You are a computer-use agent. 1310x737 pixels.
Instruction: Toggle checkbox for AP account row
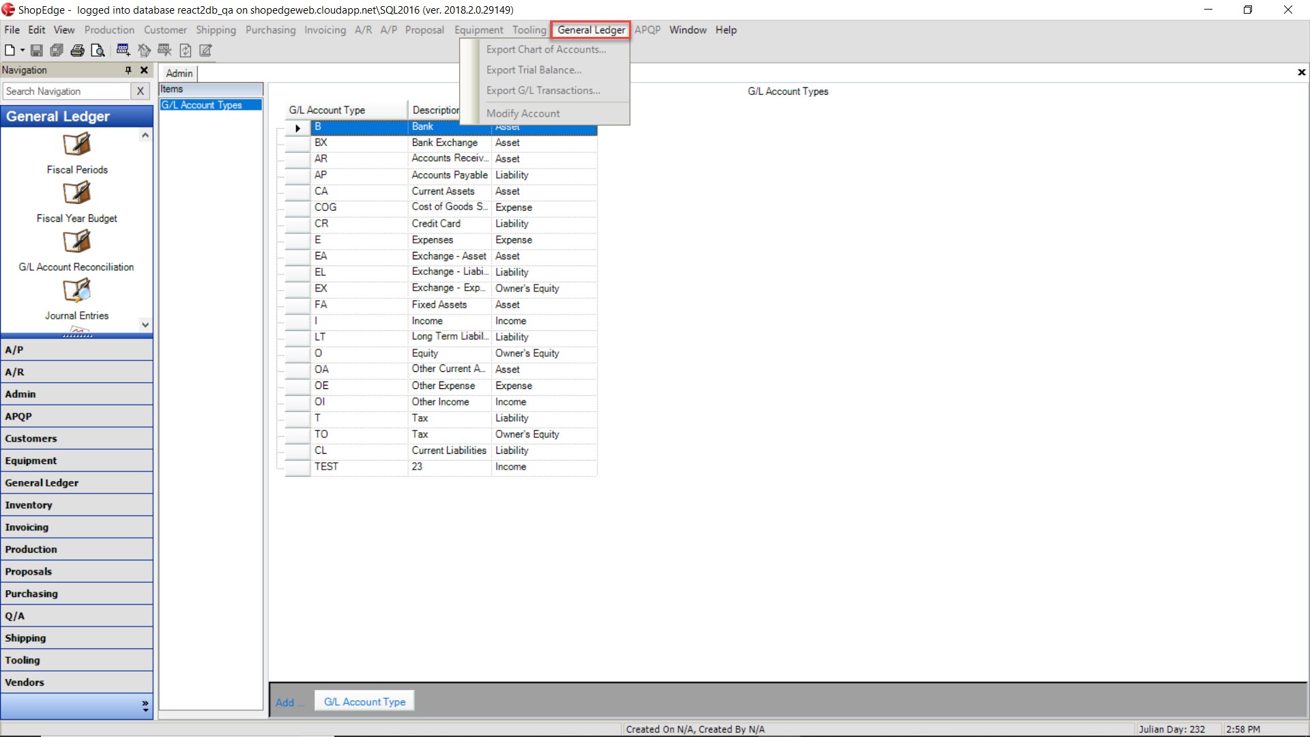[293, 175]
